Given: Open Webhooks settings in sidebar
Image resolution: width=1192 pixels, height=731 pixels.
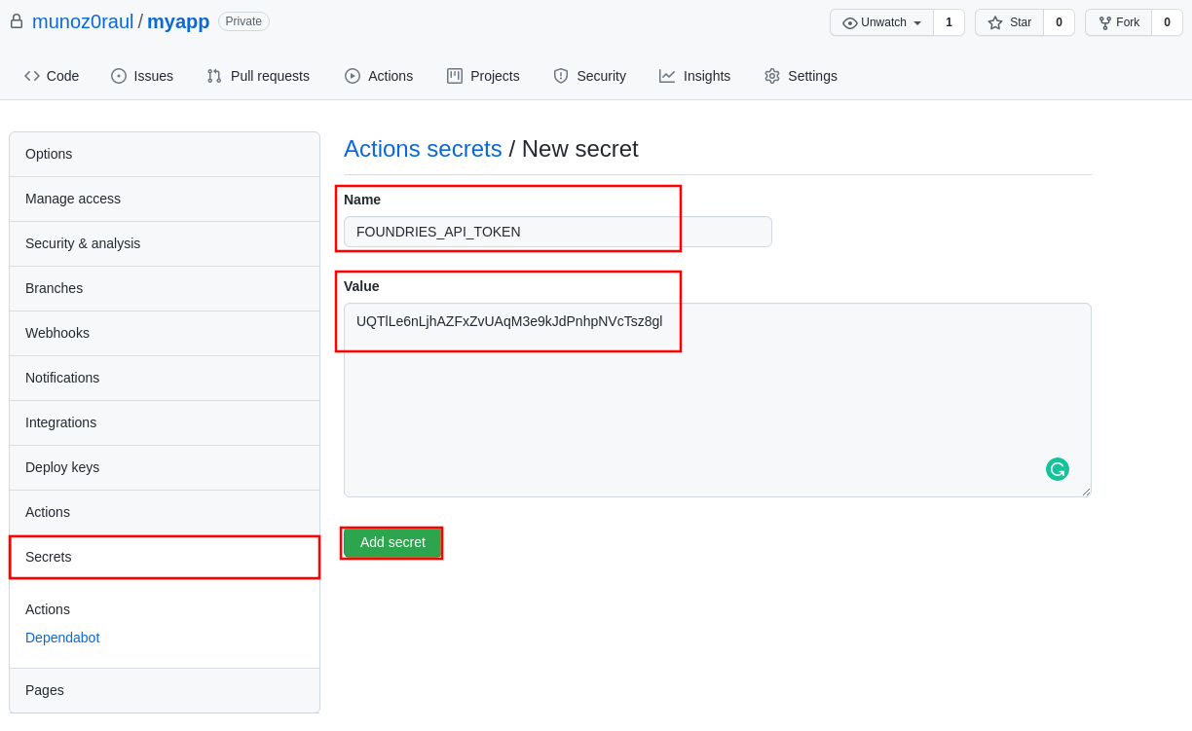Looking at the screenshot, I should click(165, 333).
